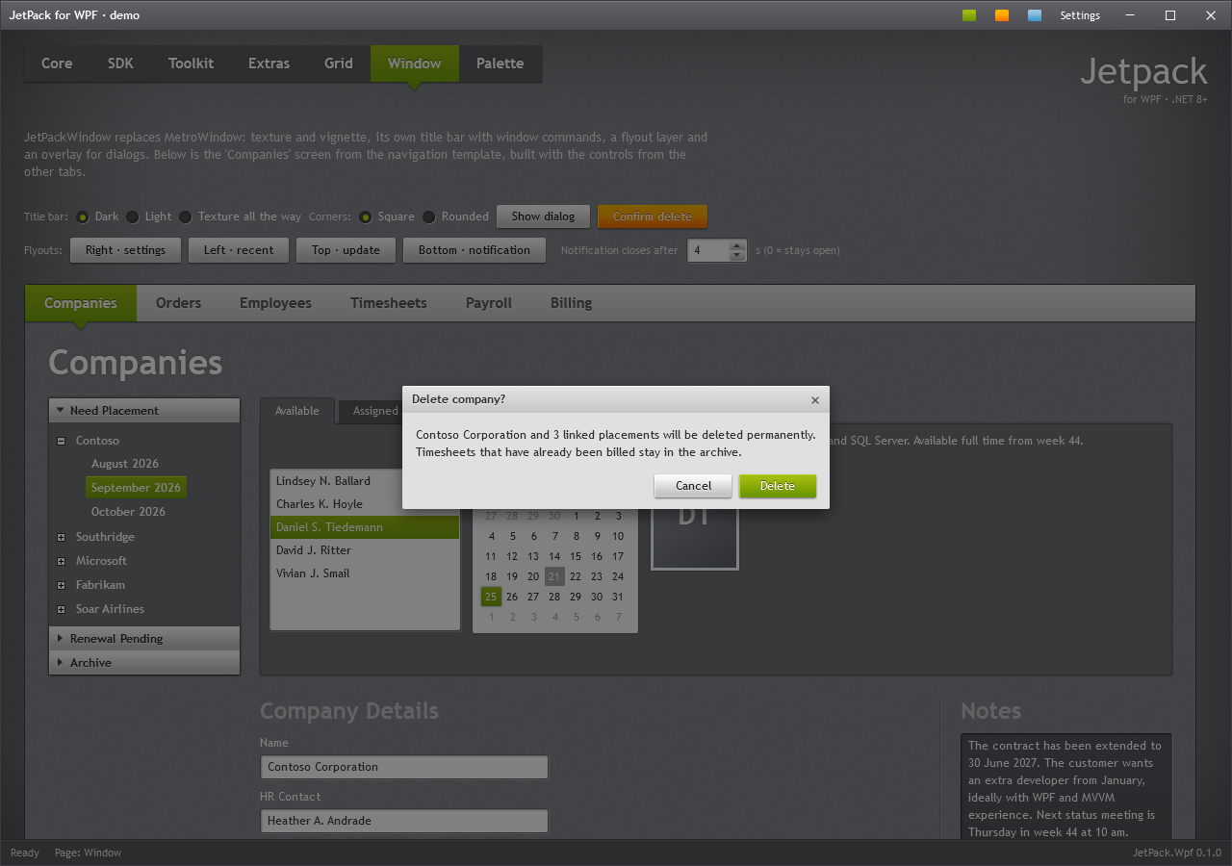Select Vivian J. Smail in the list
Screen dimensions: 1232x866
pos(365,573)
